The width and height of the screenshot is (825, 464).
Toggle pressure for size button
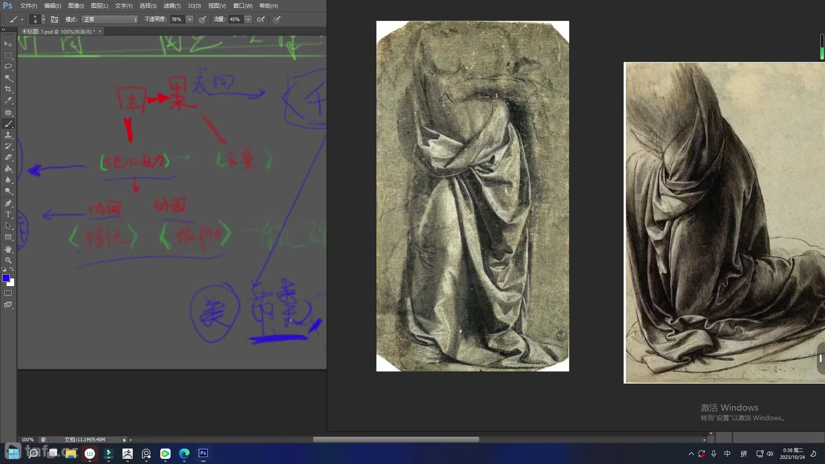(x=277, y=19)
